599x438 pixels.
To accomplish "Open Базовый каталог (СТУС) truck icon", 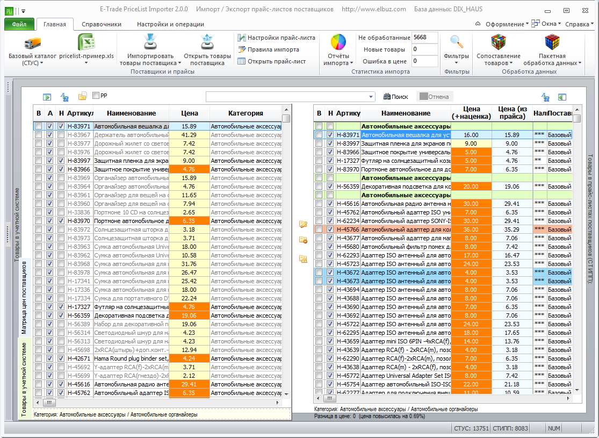I will (32, 43).
